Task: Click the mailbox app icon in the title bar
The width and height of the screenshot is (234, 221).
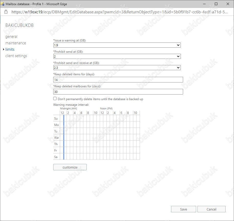Action: click(x=2, y=4)
